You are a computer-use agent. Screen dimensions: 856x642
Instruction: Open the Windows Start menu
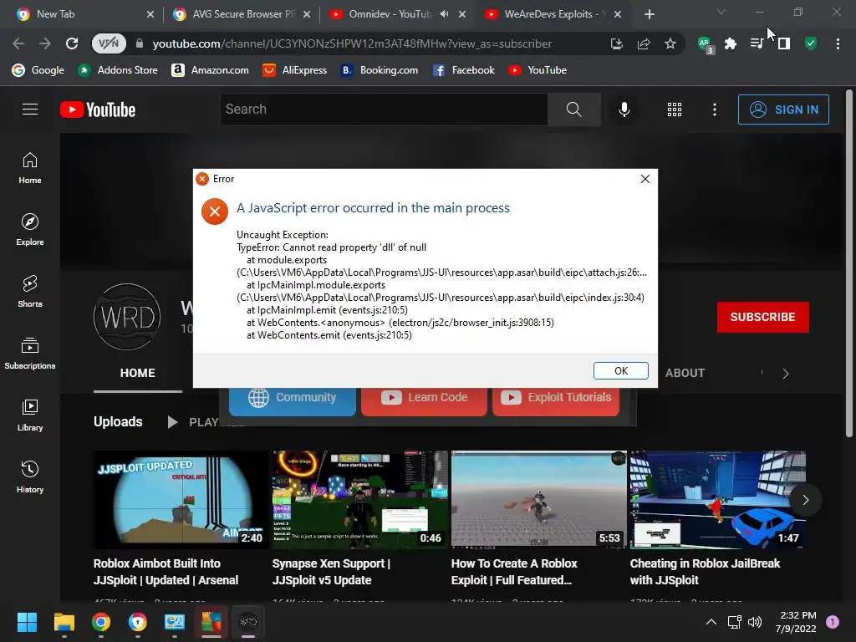pyautogui.click(x=27, y=622)
